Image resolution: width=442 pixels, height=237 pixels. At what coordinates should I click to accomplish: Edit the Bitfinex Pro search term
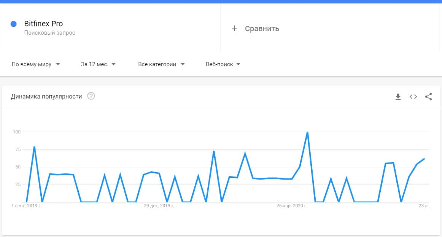pyautogui.click(x=43, y=24)
